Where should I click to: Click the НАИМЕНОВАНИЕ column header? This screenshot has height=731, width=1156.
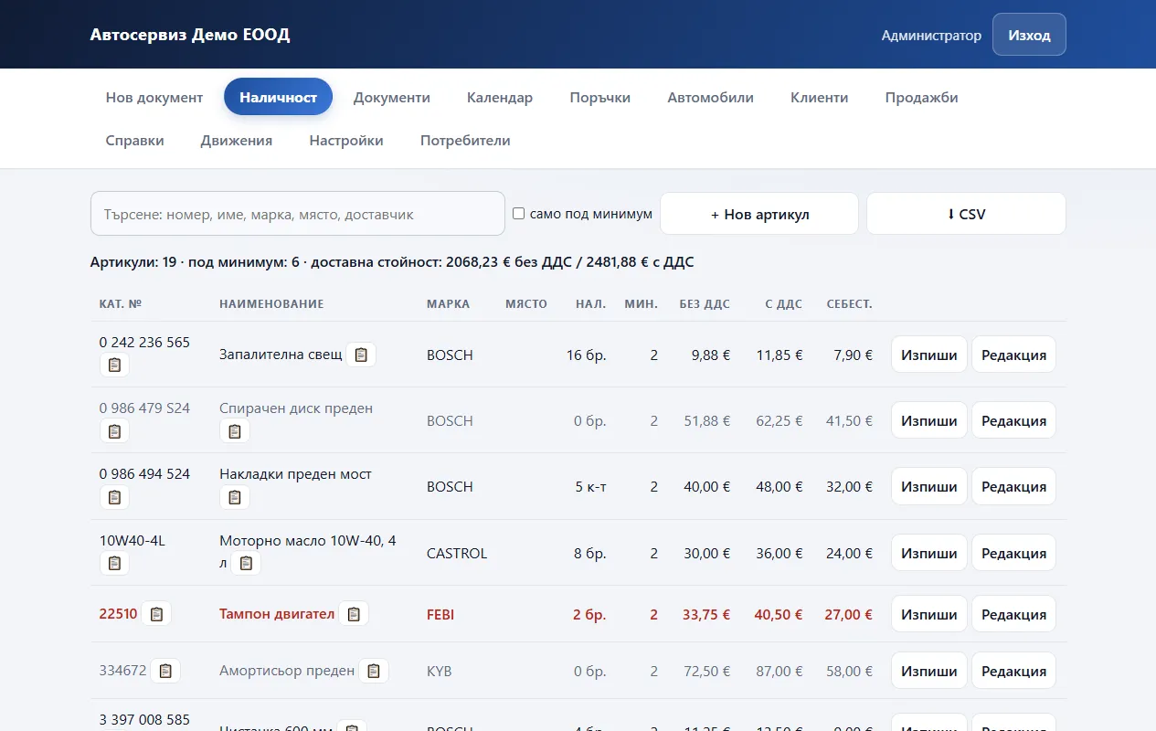(x=271, y=303)
